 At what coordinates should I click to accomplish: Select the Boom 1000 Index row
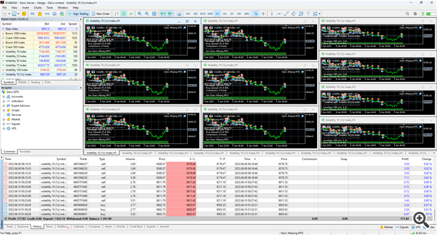[40, 33]
